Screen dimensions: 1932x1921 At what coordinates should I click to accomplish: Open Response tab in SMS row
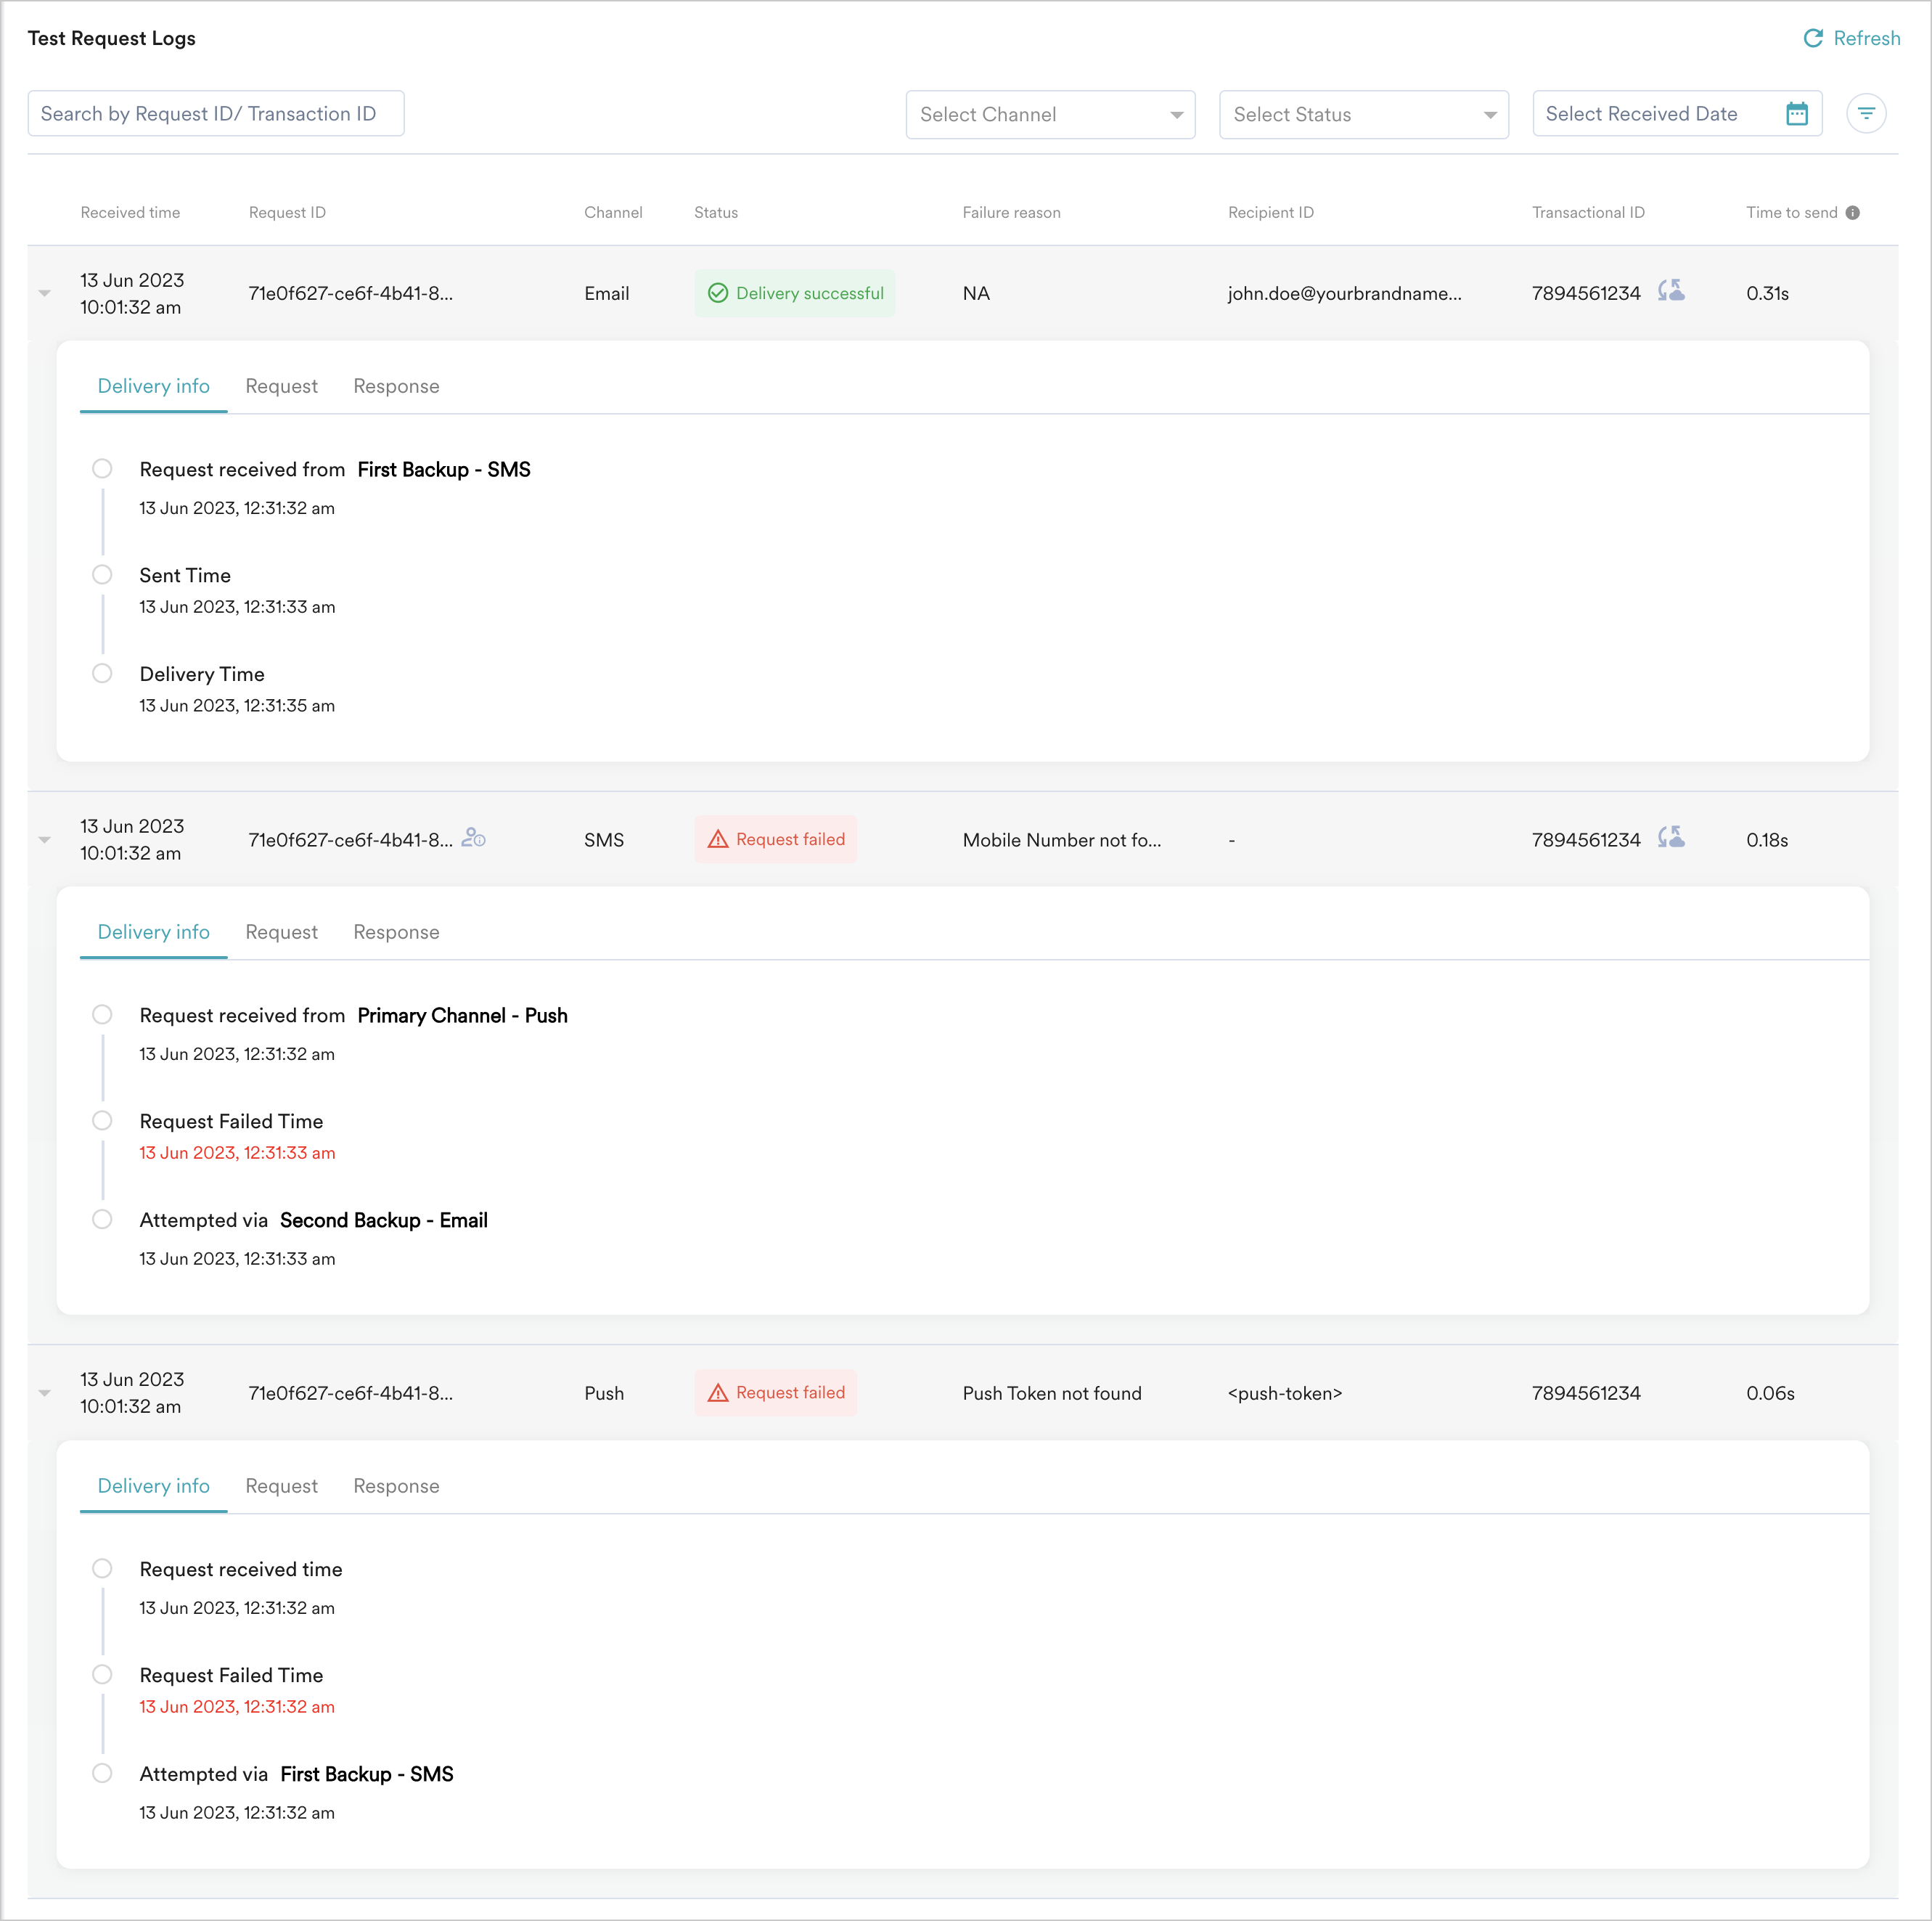[396, 932]
